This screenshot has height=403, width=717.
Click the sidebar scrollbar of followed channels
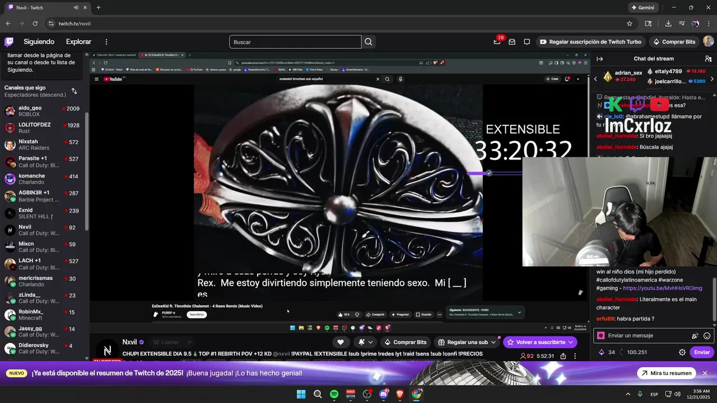[x=87, y=171]
